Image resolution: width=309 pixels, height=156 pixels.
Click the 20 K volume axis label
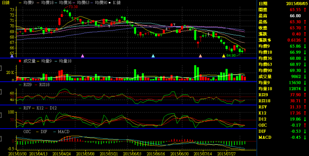(x=10, y=73)
